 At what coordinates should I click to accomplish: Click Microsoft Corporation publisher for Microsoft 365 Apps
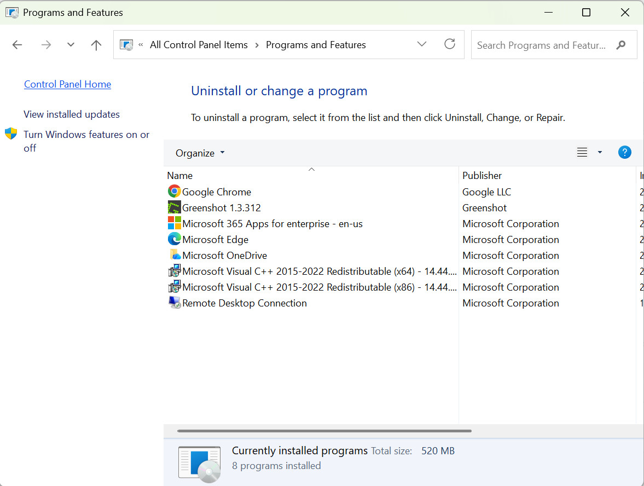pyautogui.click(x=510, y=224)
